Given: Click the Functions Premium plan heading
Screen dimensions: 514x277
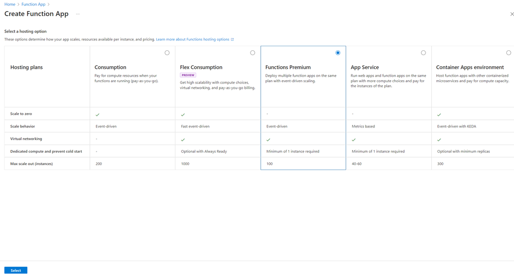Looking at the screenshot, I should tap(288, 67).
